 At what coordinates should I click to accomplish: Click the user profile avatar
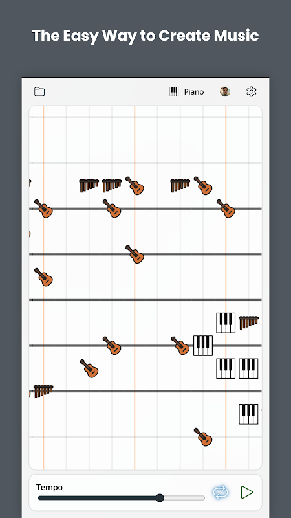point(225,91)
